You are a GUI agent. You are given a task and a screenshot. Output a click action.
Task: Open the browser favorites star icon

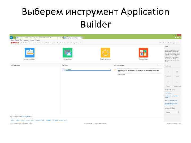[x=178, y=38]
